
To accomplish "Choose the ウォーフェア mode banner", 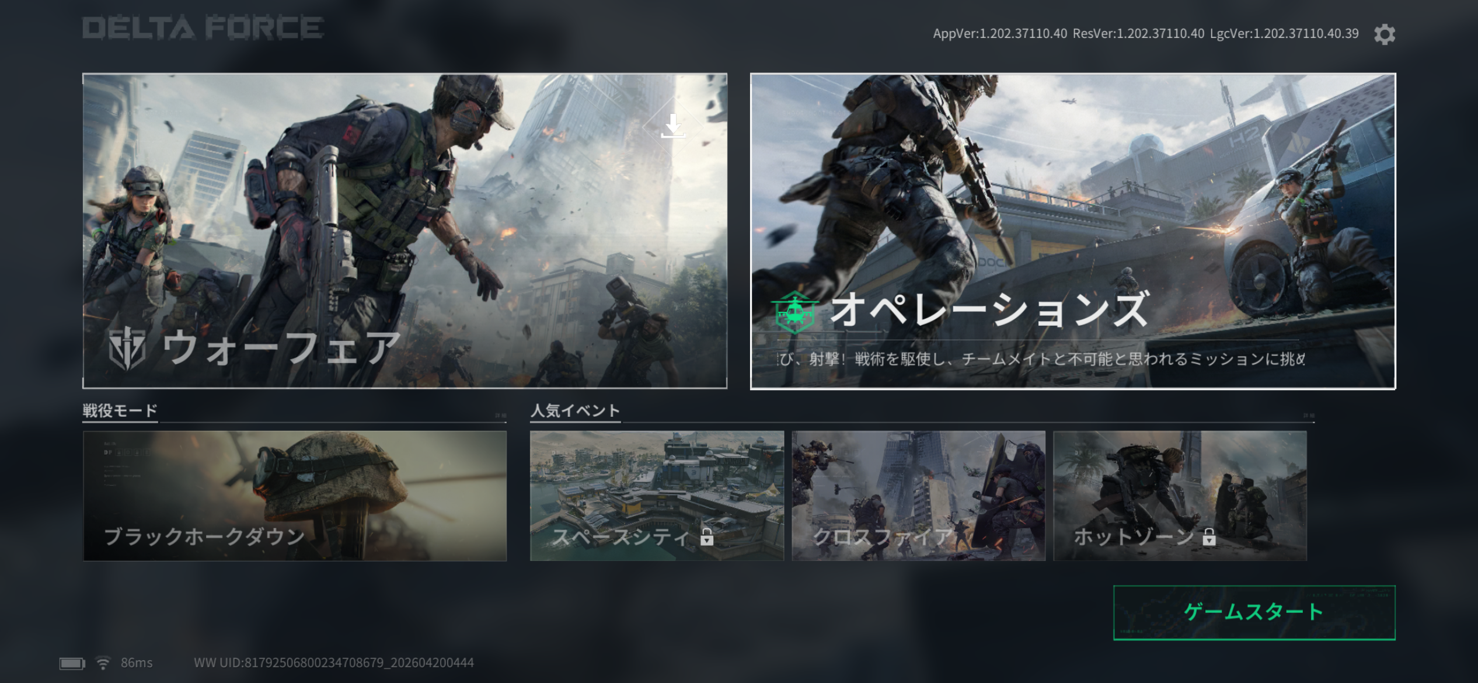I will click(x=405, y=231).
